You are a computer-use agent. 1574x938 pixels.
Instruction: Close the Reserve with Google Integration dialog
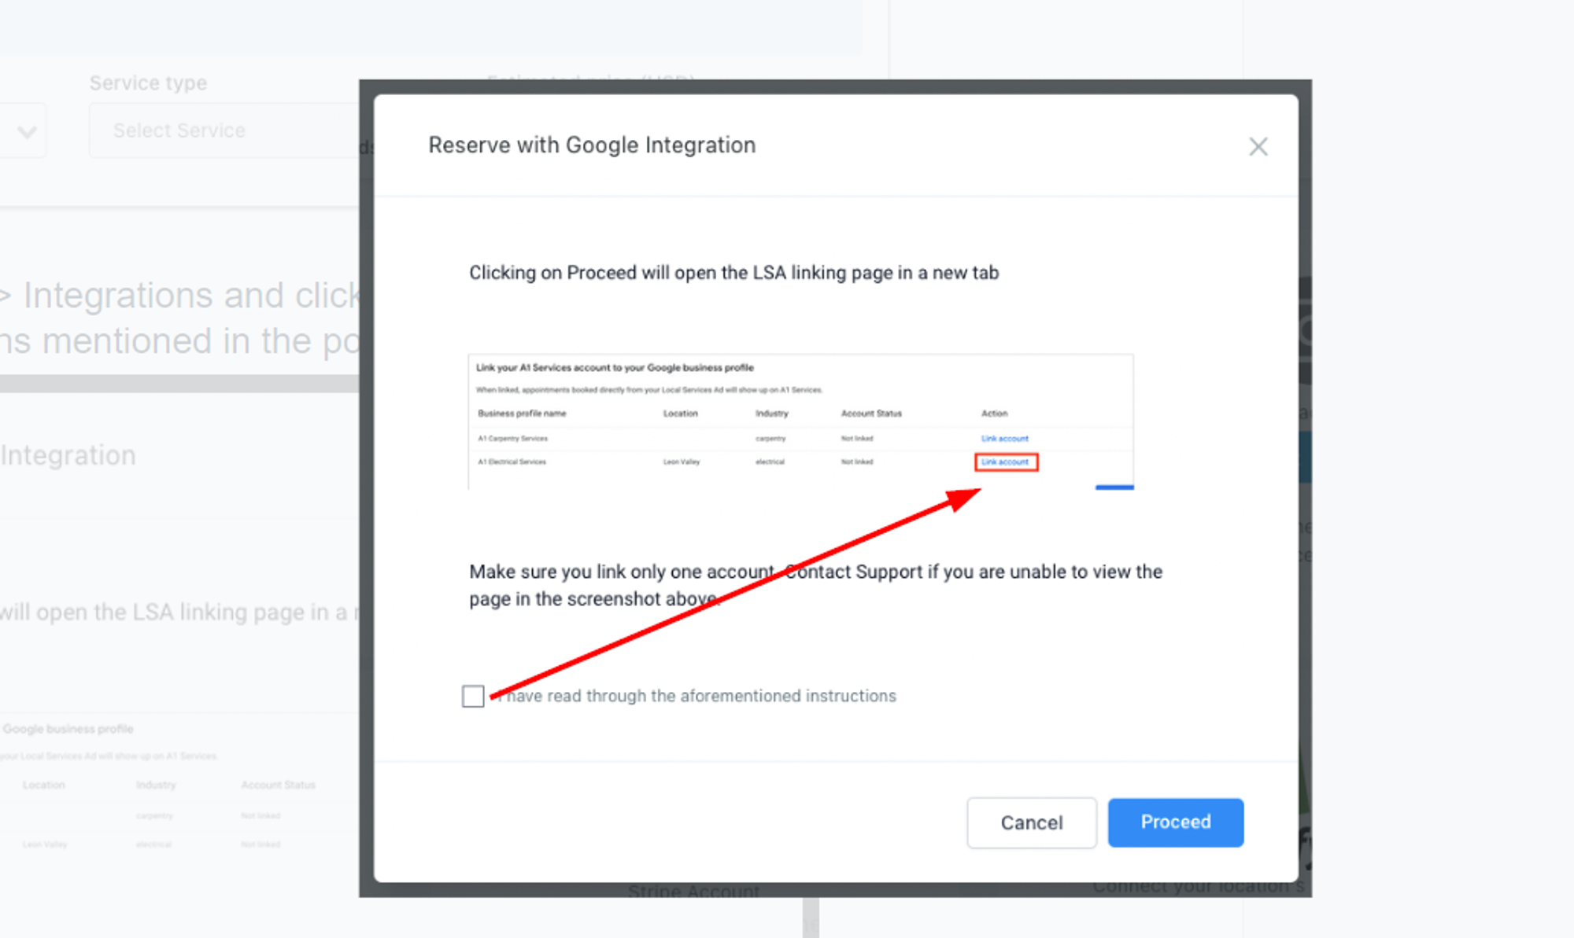point(1258,146)
